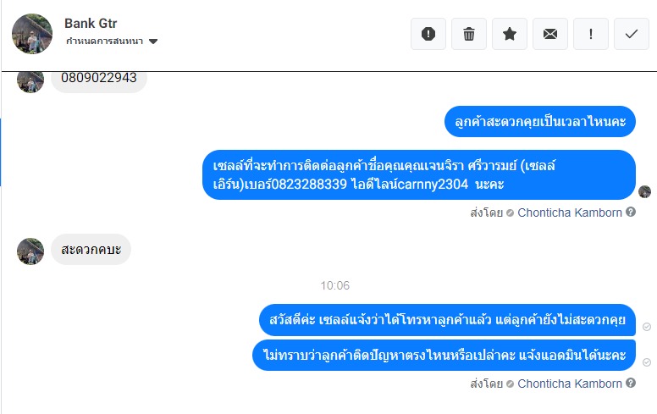The height and width of the screenshot is (414, 657).
Task: Mark conversation done with checkmark button
Action: click(x=632, y=34)
